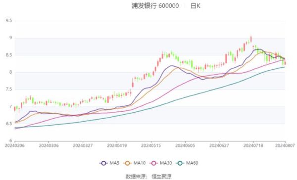
Task: Toggle the MA30 legend item
Action: [x=161, y=163]
